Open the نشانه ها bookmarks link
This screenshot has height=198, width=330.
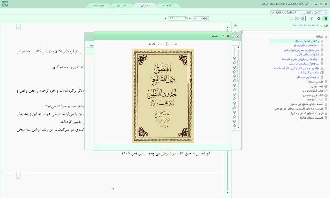313,25
